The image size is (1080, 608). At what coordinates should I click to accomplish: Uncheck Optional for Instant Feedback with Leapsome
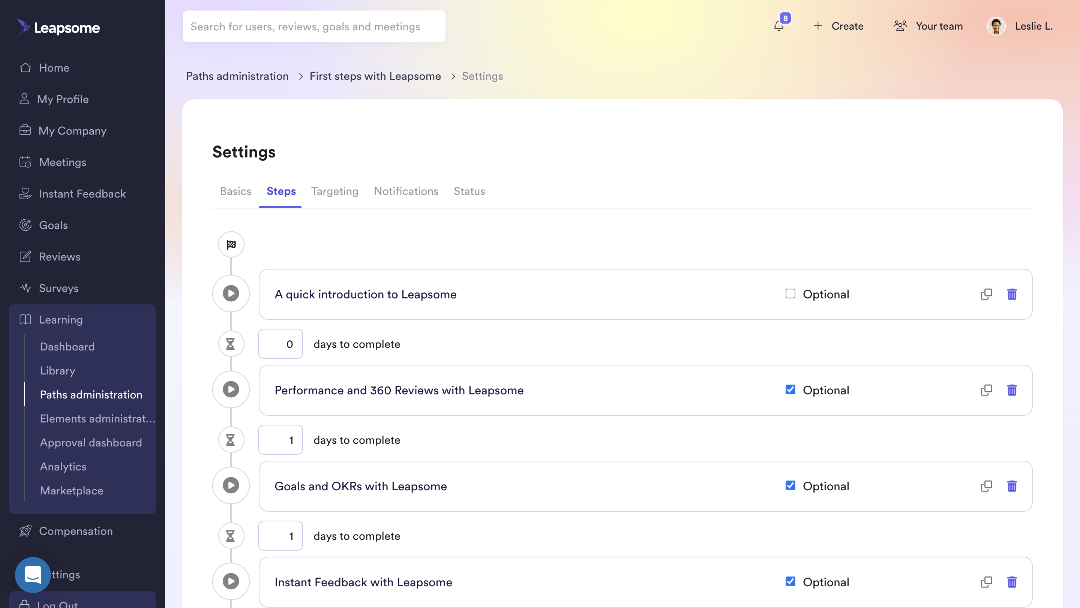coord(790,582)
